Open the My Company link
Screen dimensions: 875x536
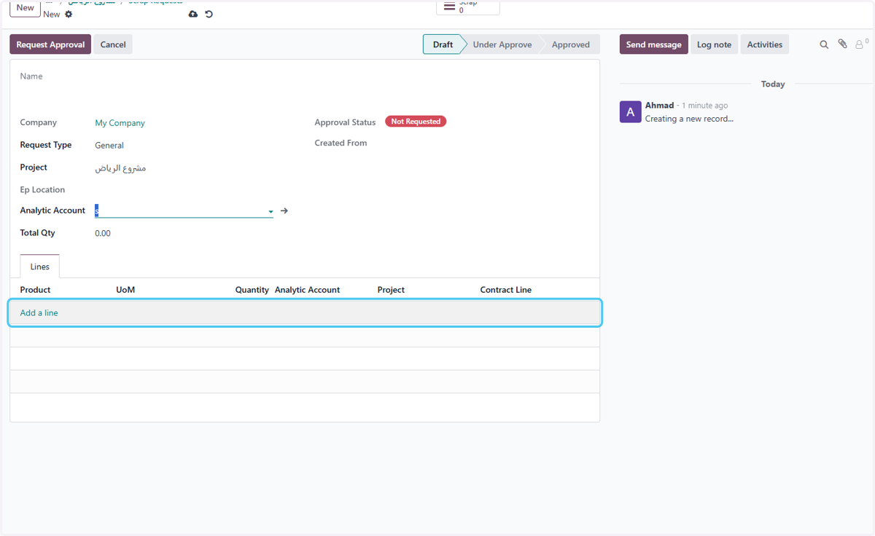pos(120,123)
